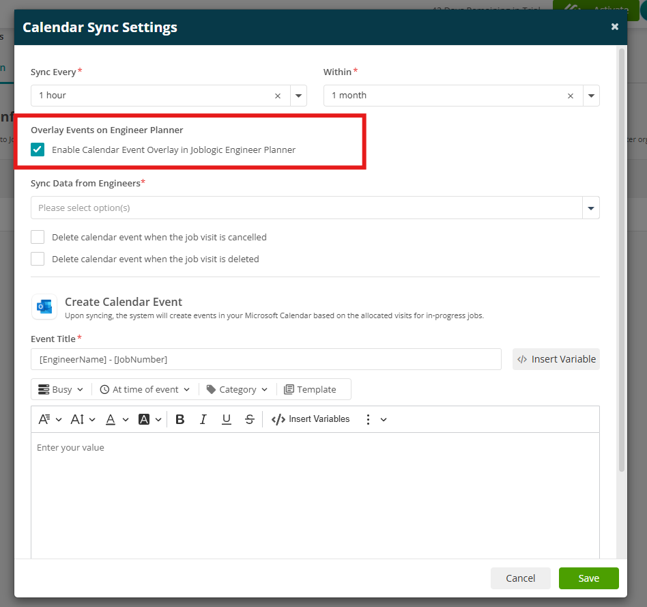Toggle bold formatting
Image resolution: width=647 pixels, height=607 pixels.
coord(180,419)
